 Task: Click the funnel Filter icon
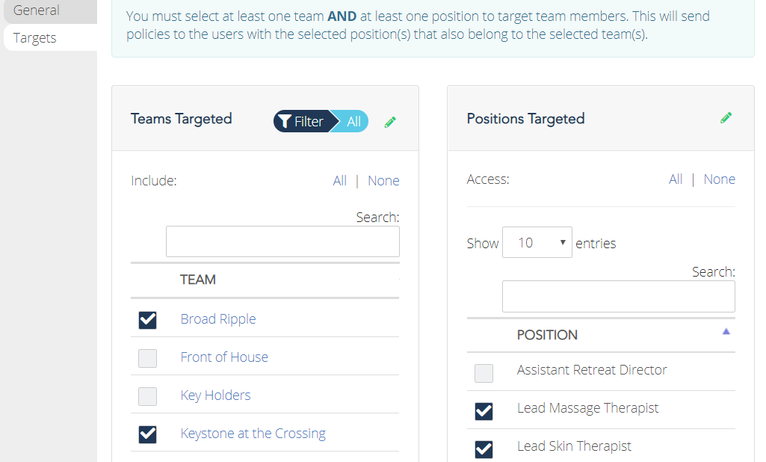284,121
